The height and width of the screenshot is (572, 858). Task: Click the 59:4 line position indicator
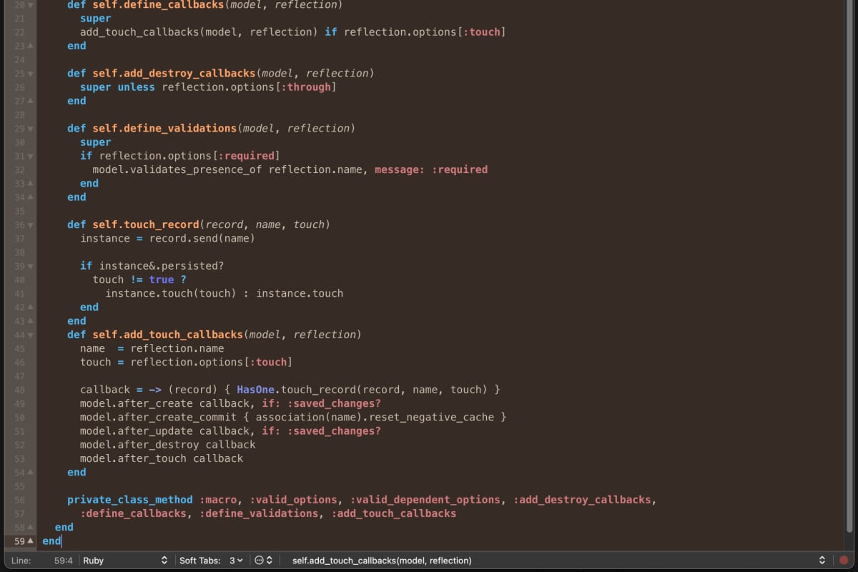[64, 561]
